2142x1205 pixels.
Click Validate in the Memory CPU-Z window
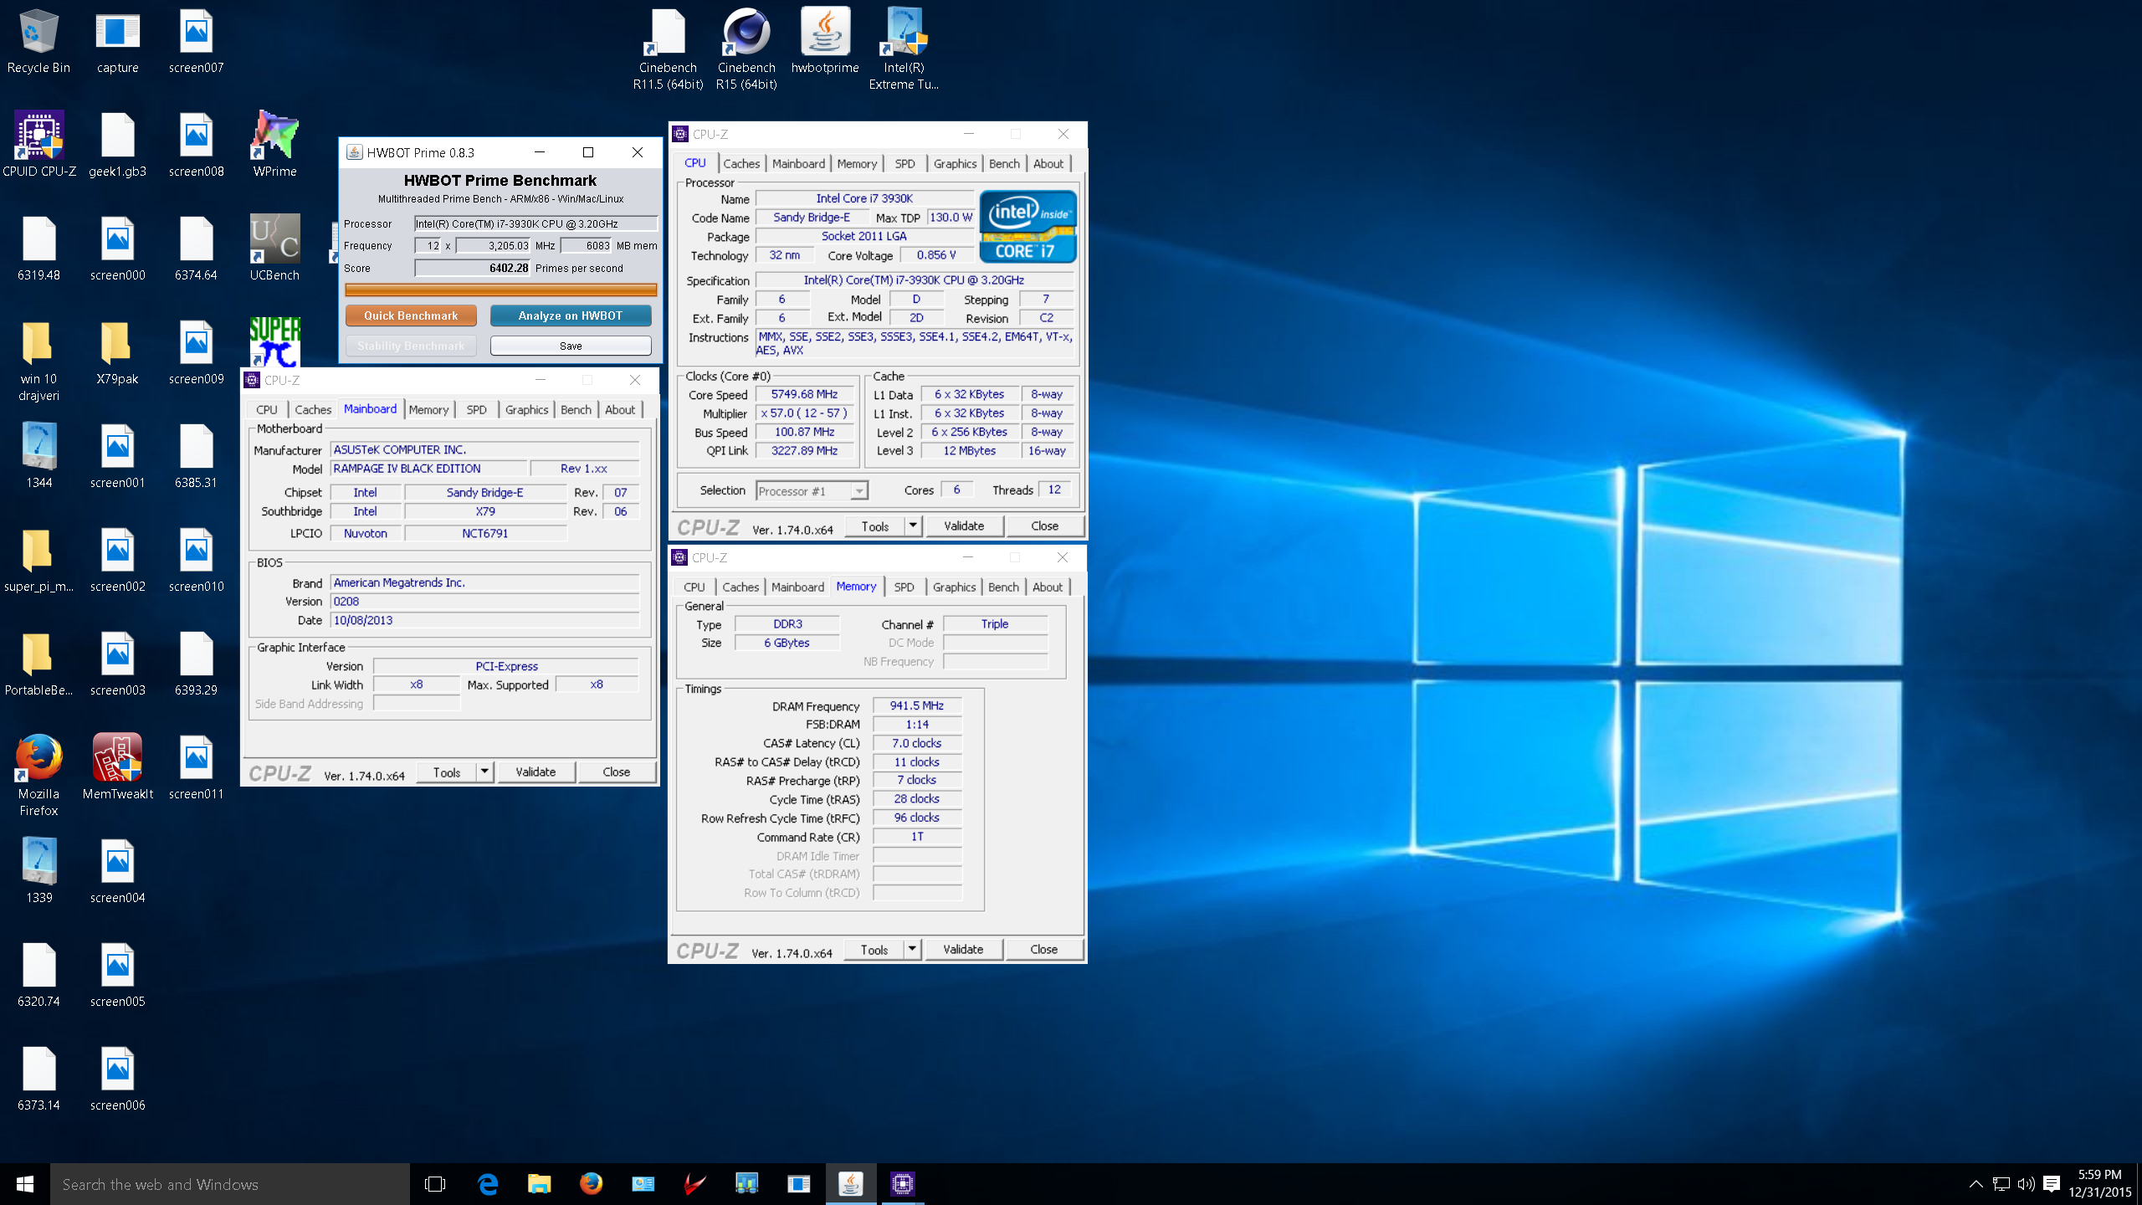(x=963, y=949)
